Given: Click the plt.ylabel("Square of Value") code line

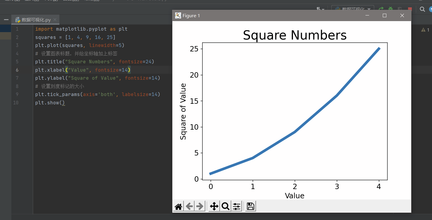Looking at the screenshot, I should pos(98,78).
